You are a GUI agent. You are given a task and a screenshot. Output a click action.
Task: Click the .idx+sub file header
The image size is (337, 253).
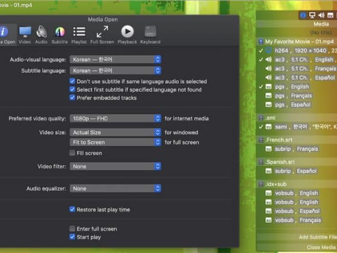297,184
